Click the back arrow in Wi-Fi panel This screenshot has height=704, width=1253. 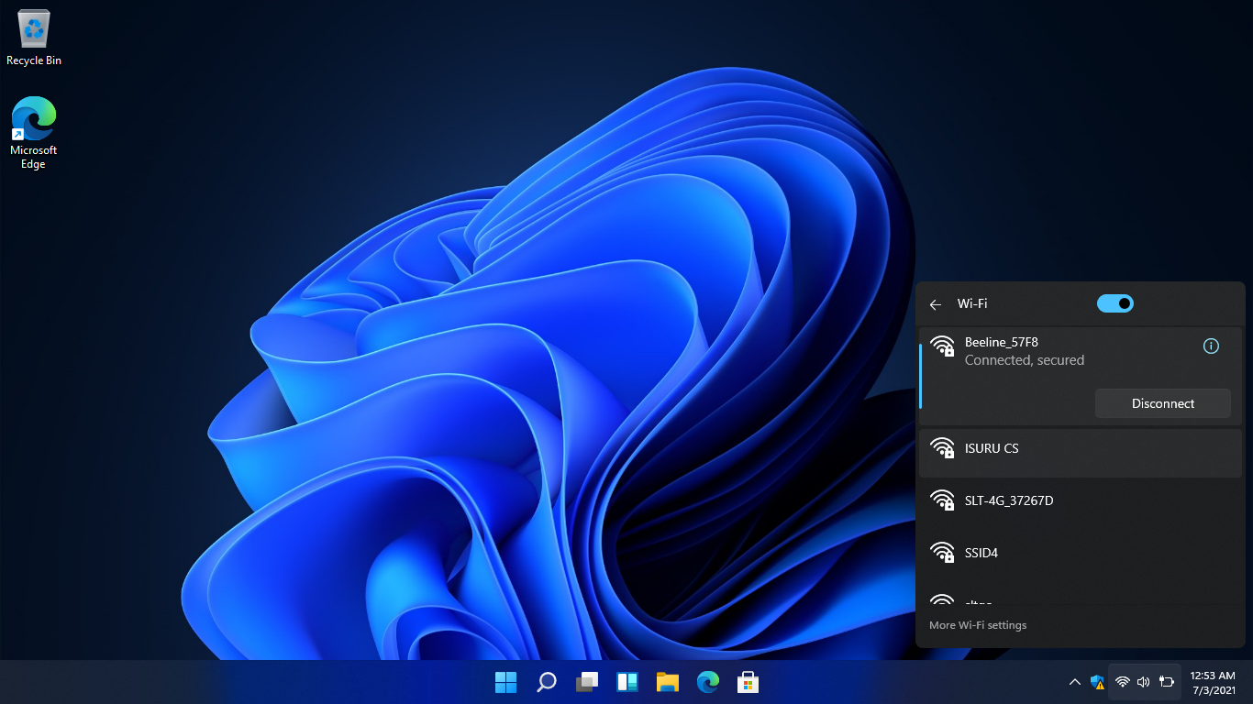coord(936,304)
